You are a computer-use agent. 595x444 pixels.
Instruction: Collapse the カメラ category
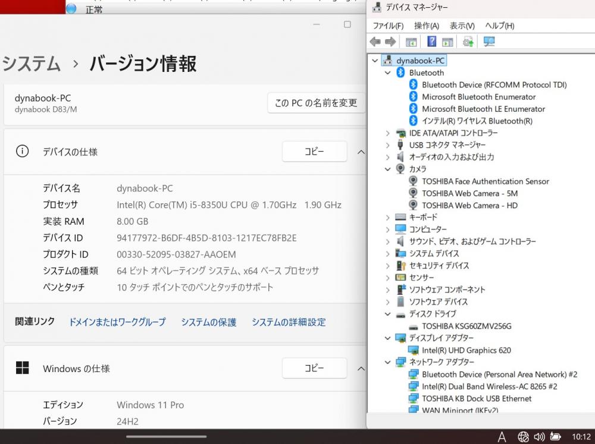[x=387, y=169]
